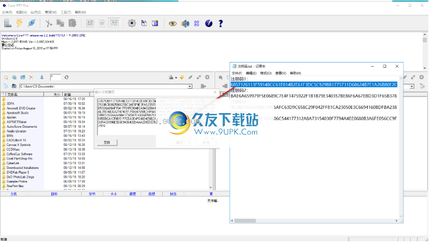430x246 pixels.
Task: Toggle the eye view icon in toolbar
Action: pyautogui.click(x=173, y=23)
